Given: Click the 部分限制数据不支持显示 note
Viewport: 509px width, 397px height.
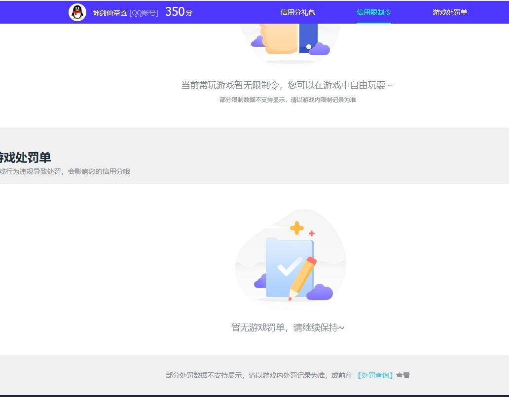Looking at the screenshot, I should tap(288, 100).
